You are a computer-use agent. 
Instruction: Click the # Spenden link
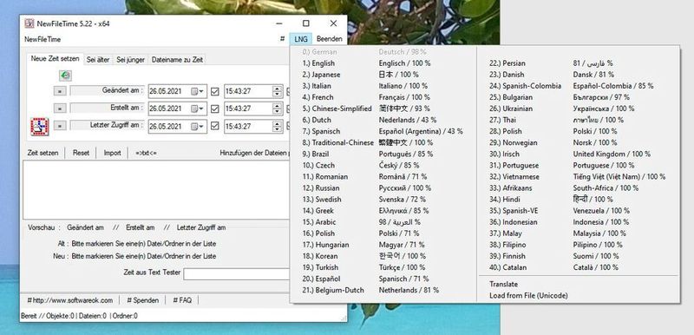click(x=142, y=300)
